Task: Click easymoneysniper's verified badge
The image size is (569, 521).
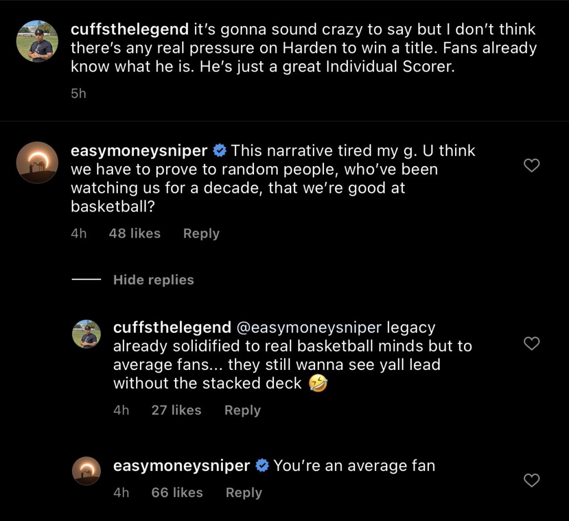Action: (220, 149)
